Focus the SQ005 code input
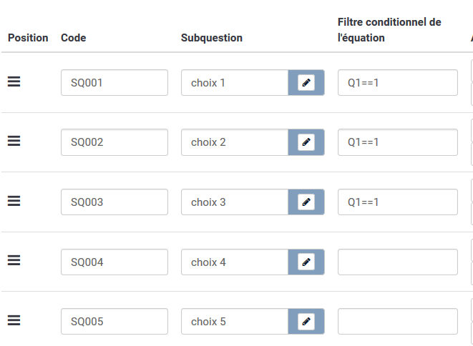473x346 pixels. click(x=114, y=322)
